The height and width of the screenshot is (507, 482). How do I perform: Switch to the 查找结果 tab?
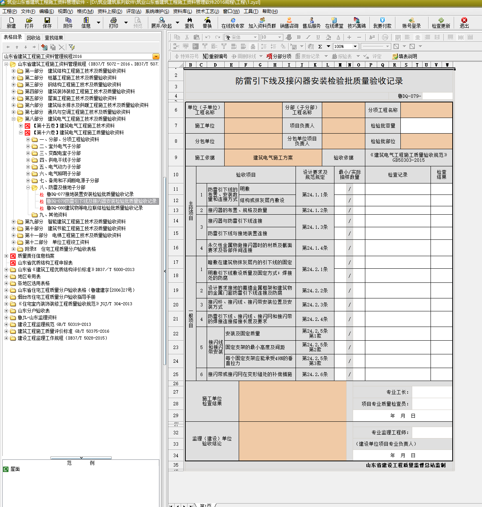pos(54,38)
